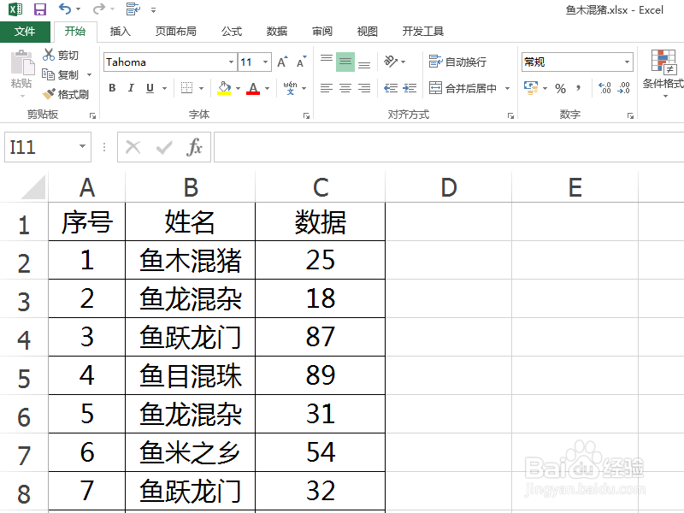
Task: Click the 姓名 header cell
Action: pyautogui.click(x=190, y=221)
